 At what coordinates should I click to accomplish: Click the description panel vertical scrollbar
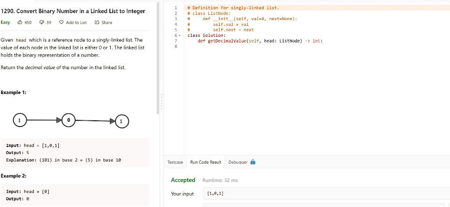click(x=158, y=57)
